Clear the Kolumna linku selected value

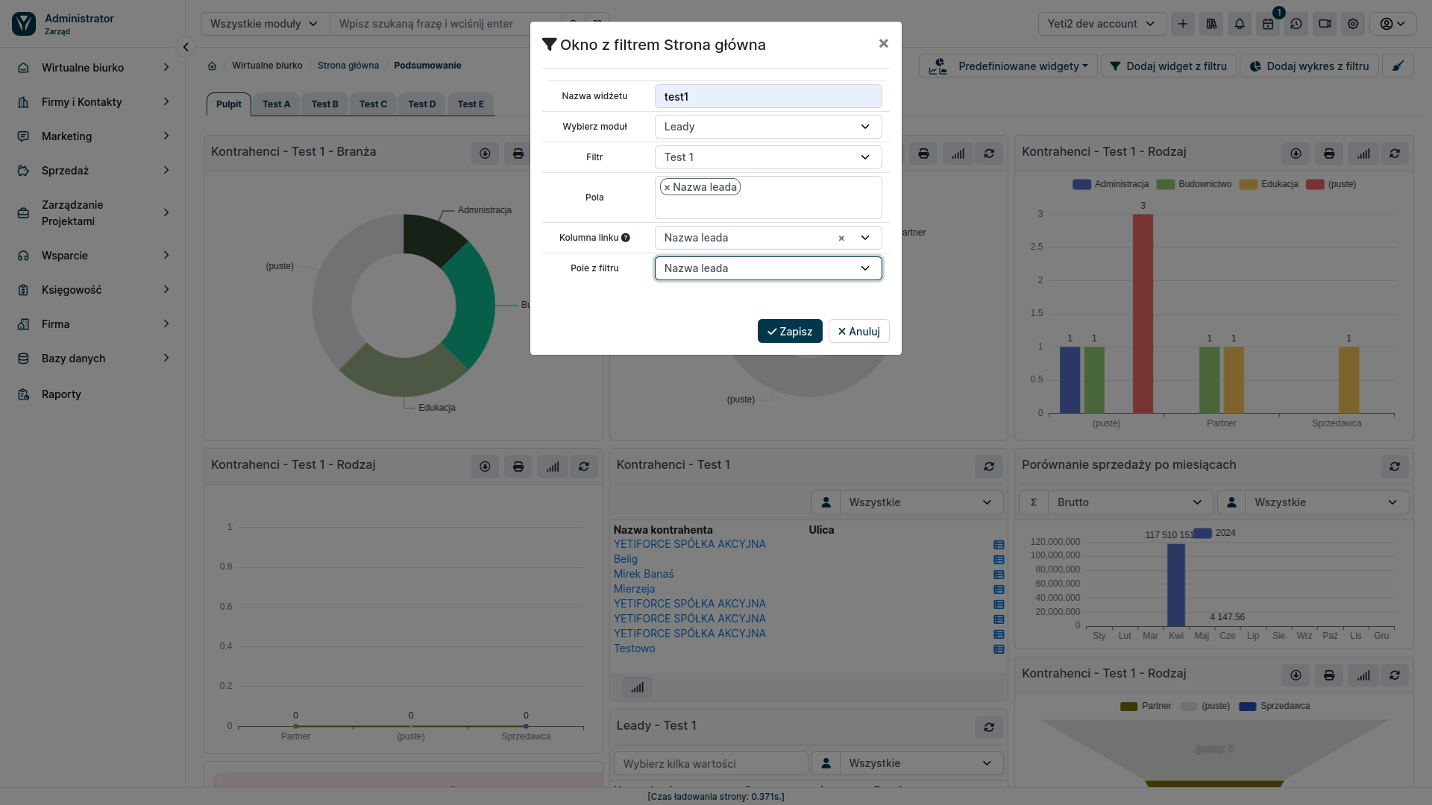[841, 239]
